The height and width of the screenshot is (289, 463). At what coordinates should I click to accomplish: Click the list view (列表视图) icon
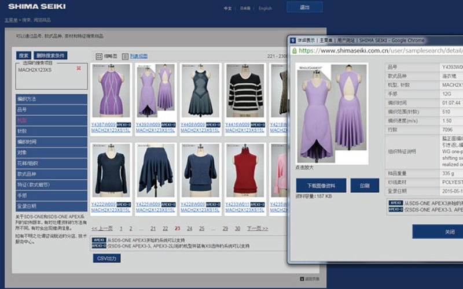tap(125, 56)
